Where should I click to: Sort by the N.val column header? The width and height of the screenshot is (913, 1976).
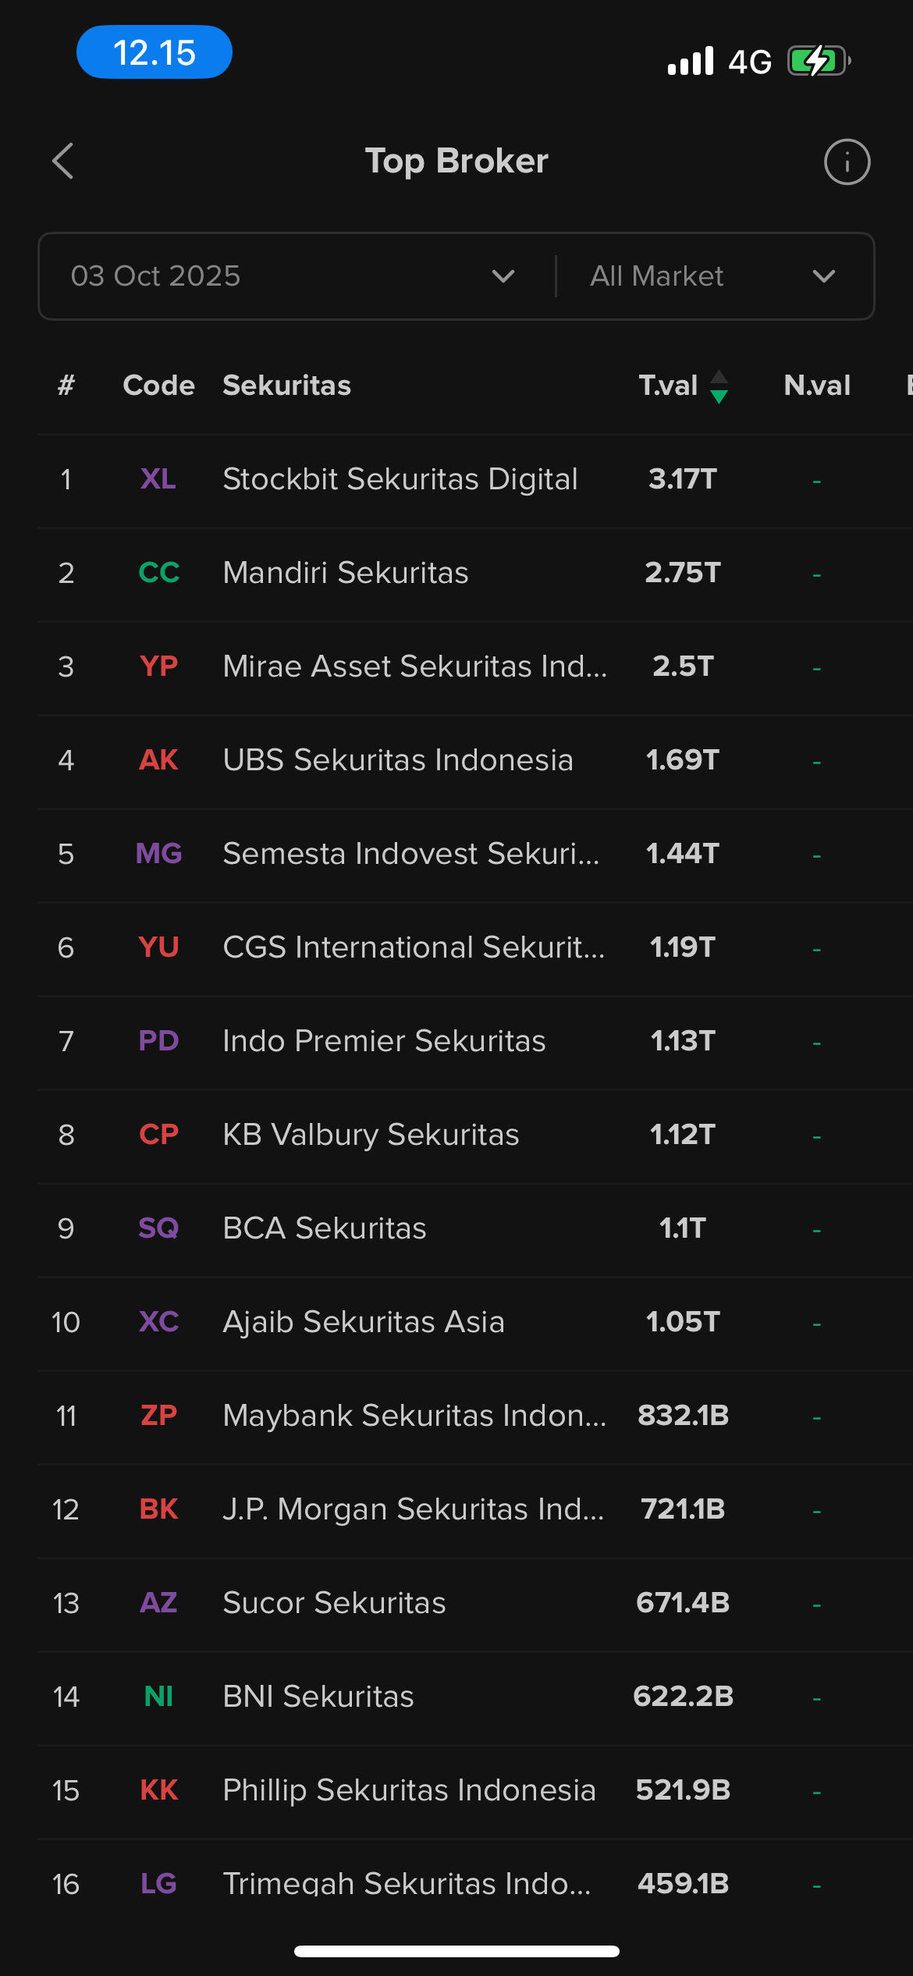click(817, 386)
